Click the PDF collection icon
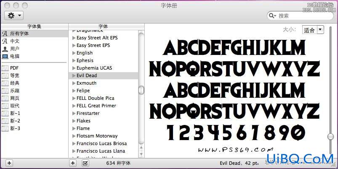The height and width of the screenshot is (169, 338). (5, 68)
